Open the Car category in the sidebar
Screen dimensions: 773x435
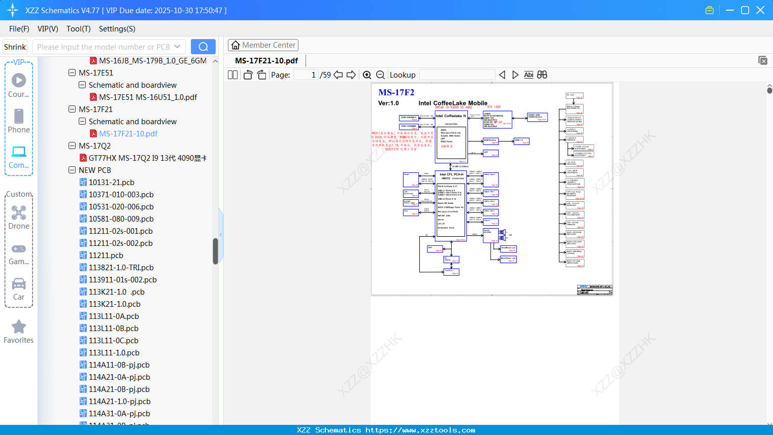[19, 288]
